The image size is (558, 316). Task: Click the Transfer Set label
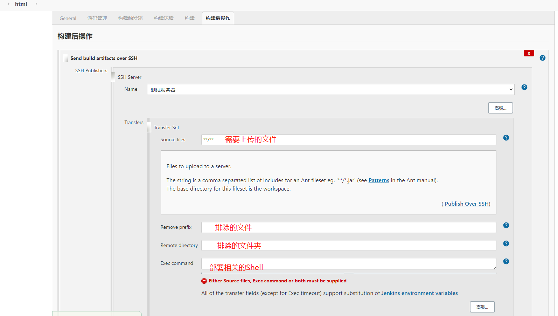click(x=167, y=128)
